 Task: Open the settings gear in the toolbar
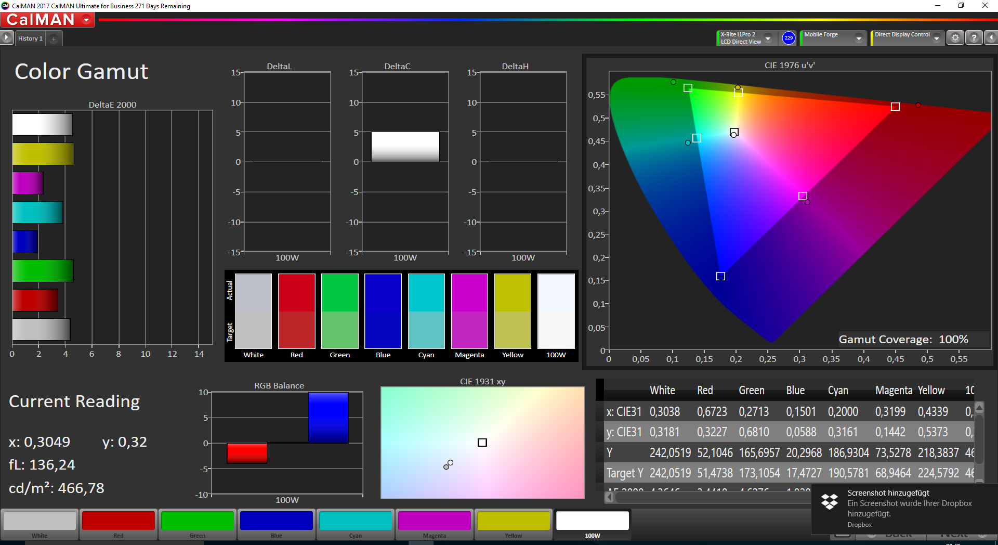955,38
